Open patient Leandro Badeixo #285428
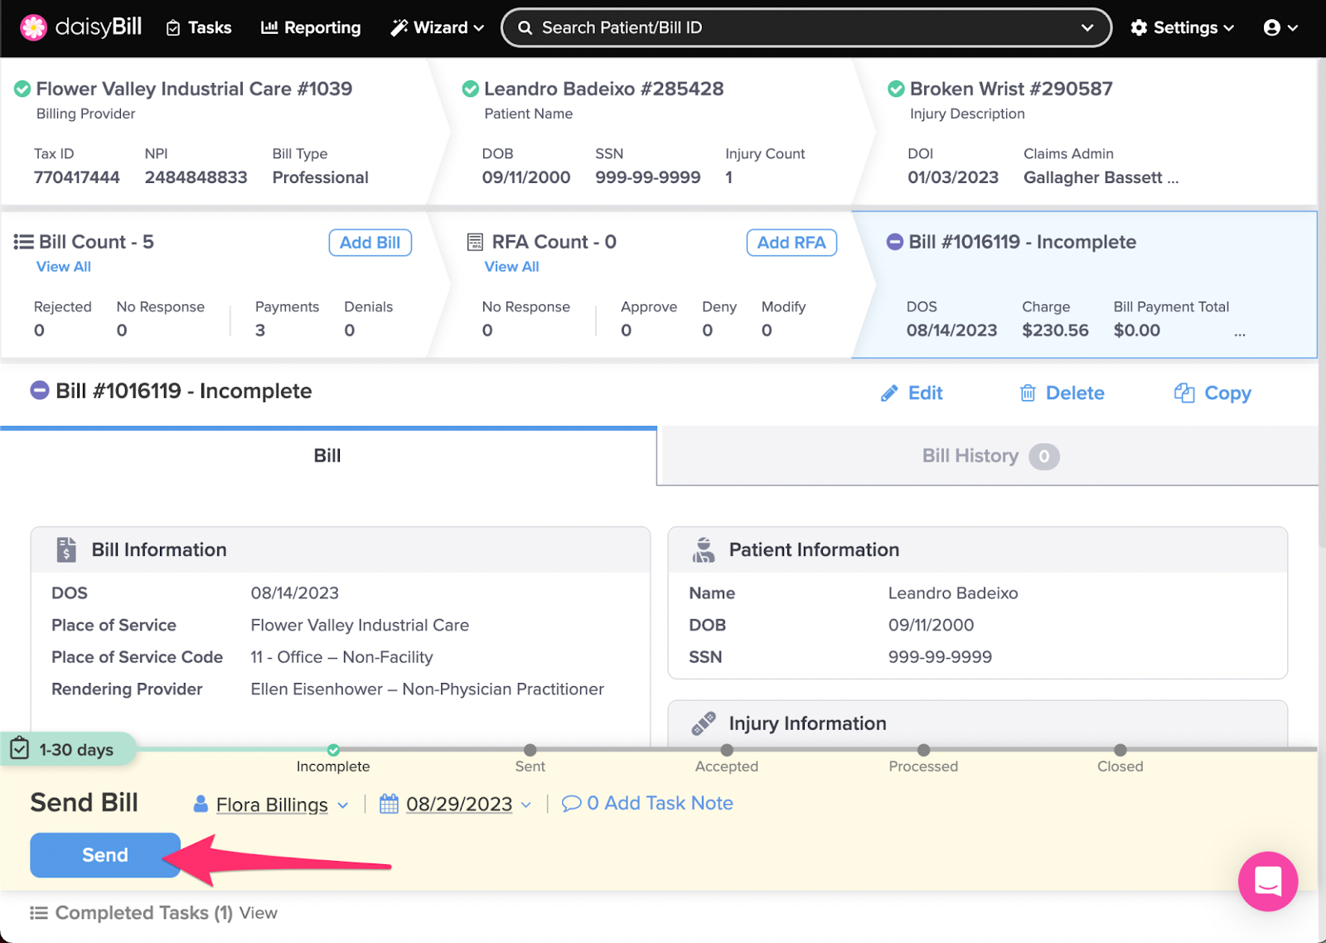 tap(603, 89)
